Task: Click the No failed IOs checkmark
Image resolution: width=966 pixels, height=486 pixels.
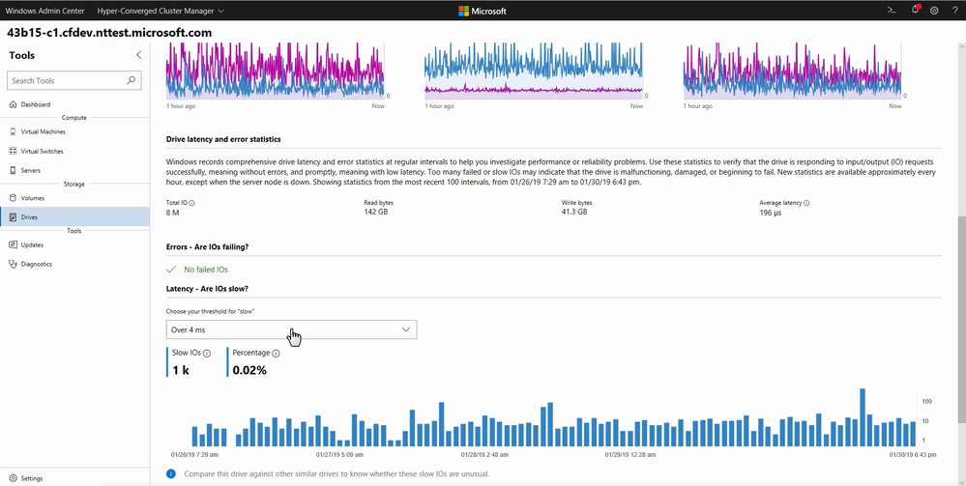Action: click(x=171, y=270)
